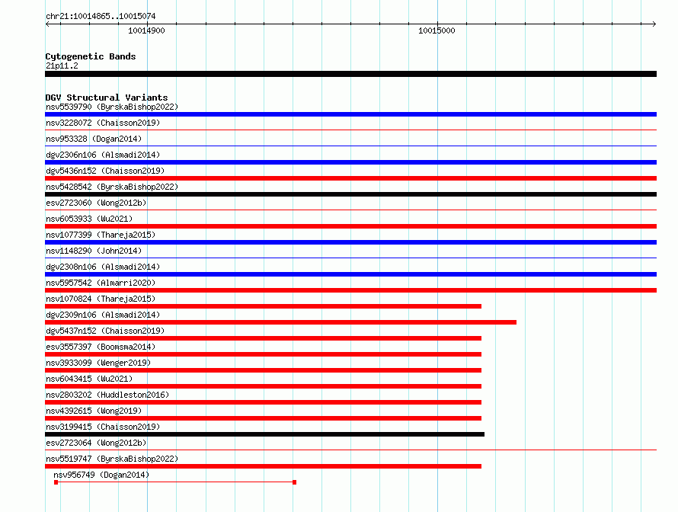This screenshot has width=678, height=512.
Task: Click esv3557397 (Boomsma2014) label
Action: (x=101, y=347)
